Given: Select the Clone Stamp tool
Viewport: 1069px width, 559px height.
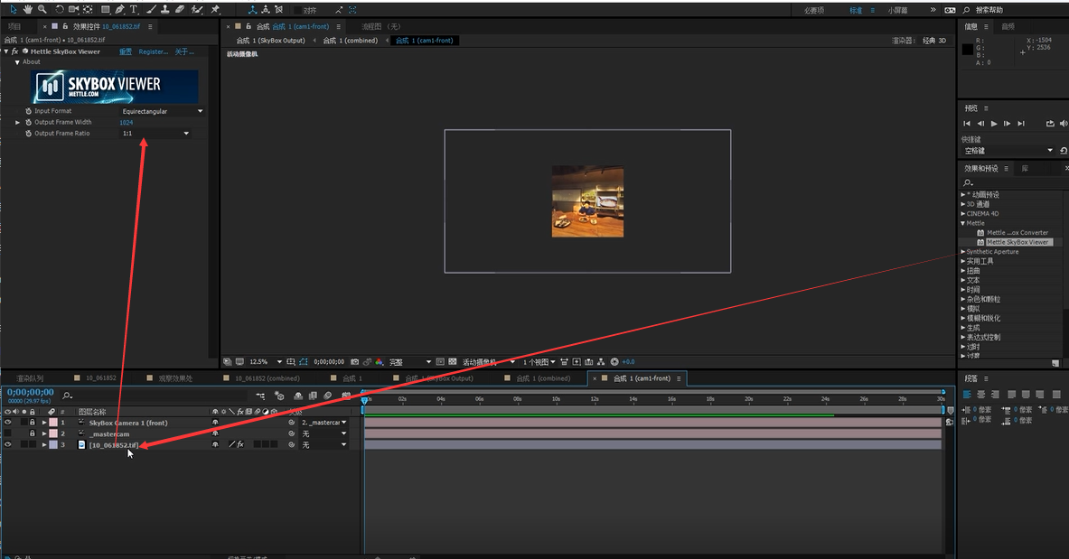Looking at the screenshot, I should coord(165,10).
